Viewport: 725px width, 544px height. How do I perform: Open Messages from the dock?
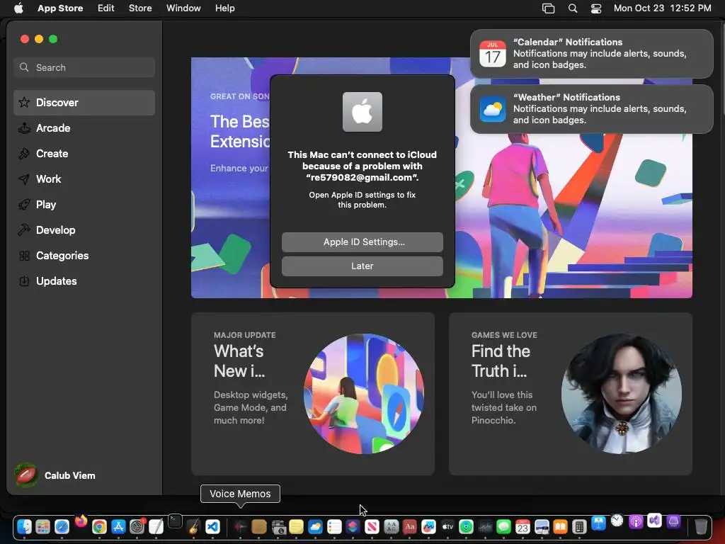pos(503,526)
